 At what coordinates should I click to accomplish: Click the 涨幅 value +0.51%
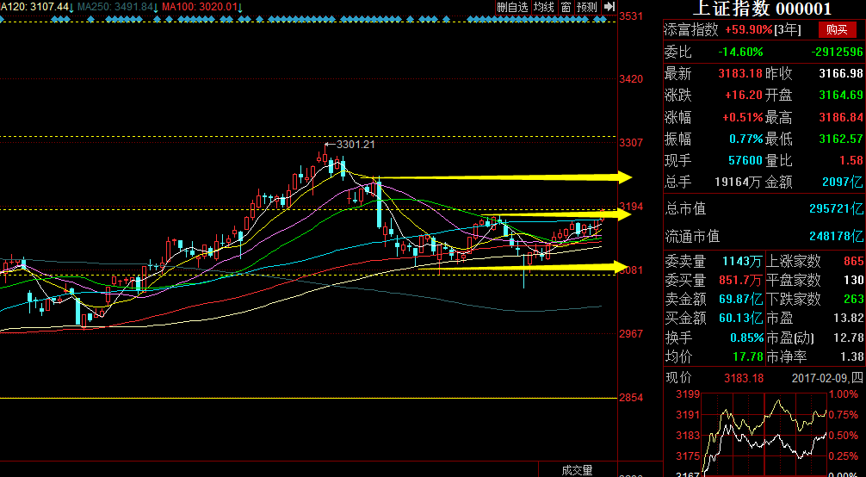point(743,117)
